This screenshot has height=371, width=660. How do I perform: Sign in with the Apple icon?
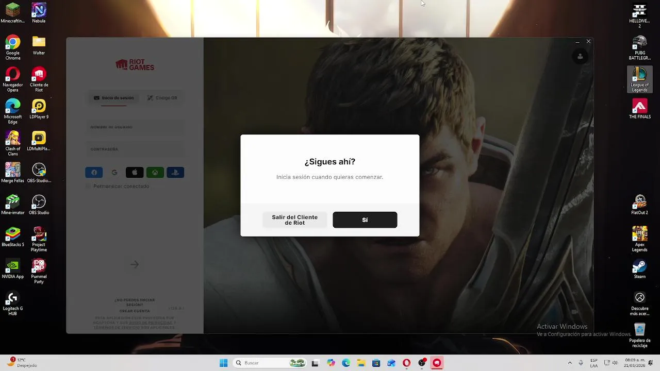coord(135,173)
